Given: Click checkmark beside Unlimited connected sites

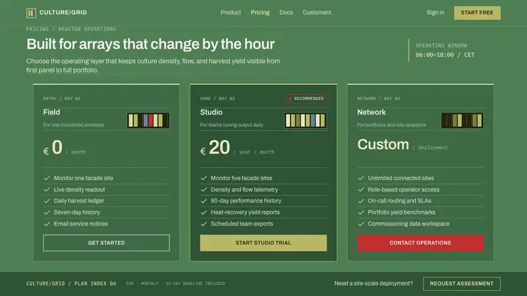Looking at the screenshot, I should (361, 178).
